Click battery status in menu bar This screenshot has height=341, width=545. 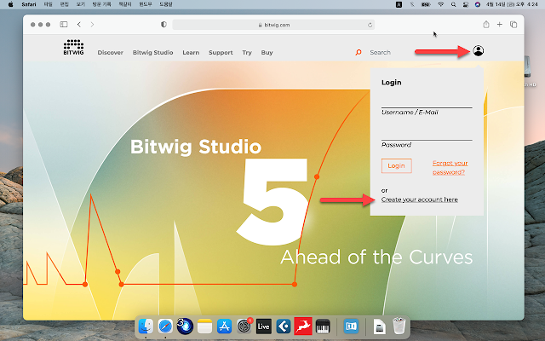click(x=426, y=4)
